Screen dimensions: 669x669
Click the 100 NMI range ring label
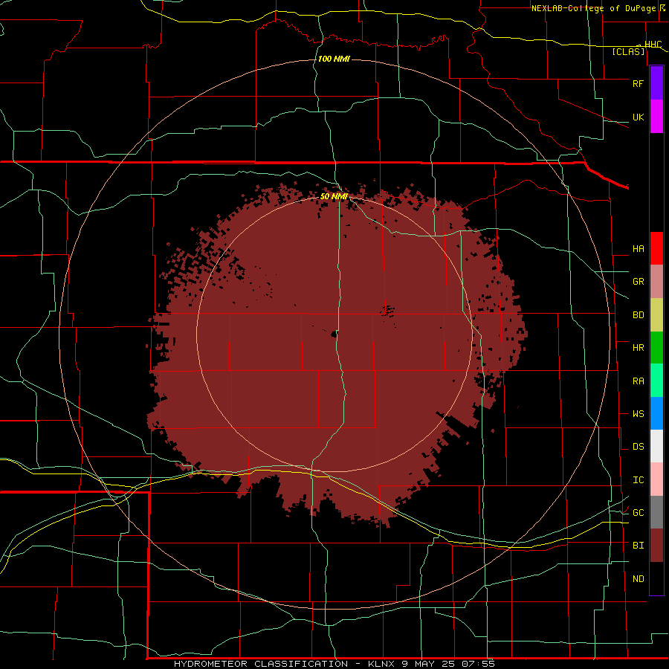click(334, 59)
